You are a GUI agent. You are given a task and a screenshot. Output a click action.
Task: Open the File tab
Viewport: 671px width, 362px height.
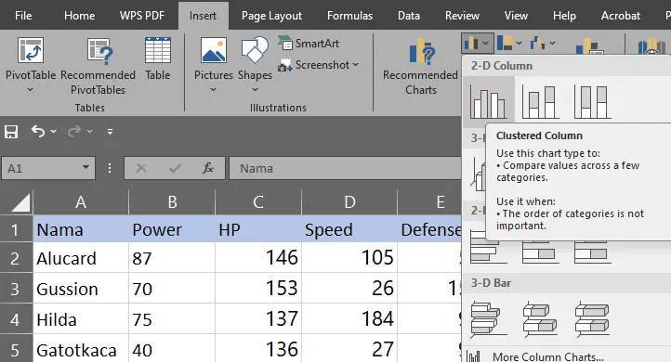tap(23, 16)
